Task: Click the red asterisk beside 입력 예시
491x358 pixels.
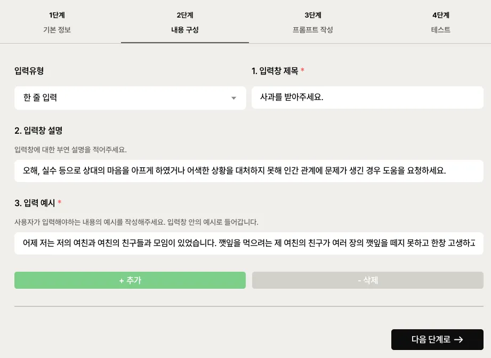Action: 60,203
